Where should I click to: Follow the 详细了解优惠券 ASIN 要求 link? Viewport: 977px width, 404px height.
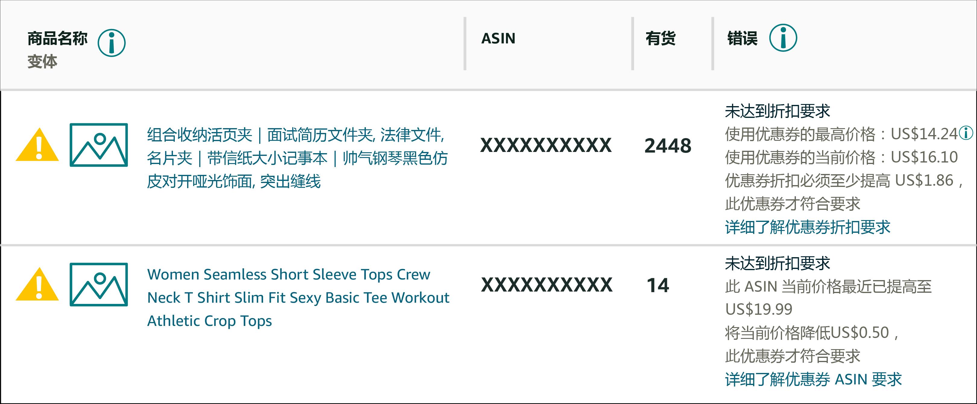point(813,379)
